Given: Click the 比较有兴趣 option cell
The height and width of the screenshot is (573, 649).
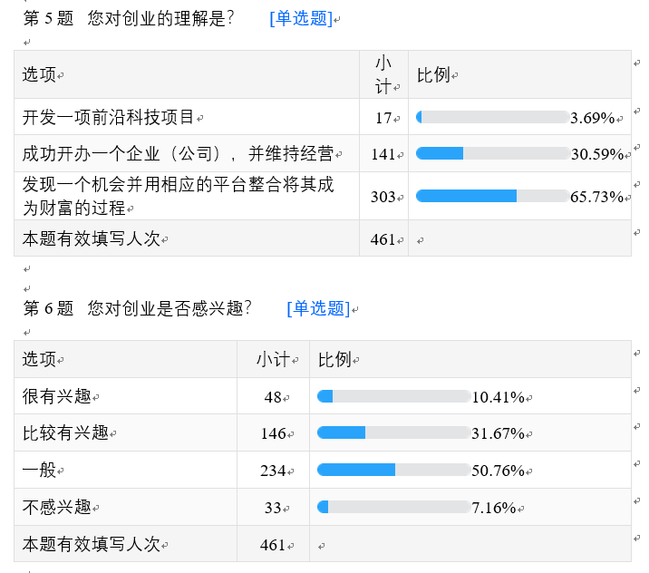Looking at the screenshot, I should [65, 432].
